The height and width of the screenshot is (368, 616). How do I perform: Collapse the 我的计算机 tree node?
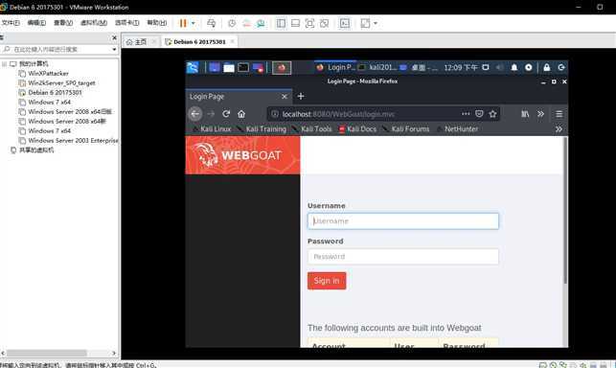coord(5,63)
